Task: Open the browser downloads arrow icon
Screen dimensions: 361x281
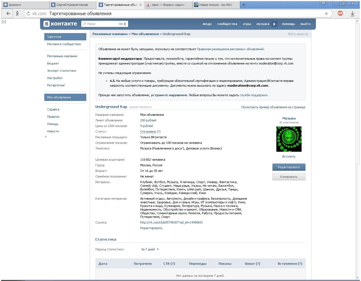Action: point(353,13)
